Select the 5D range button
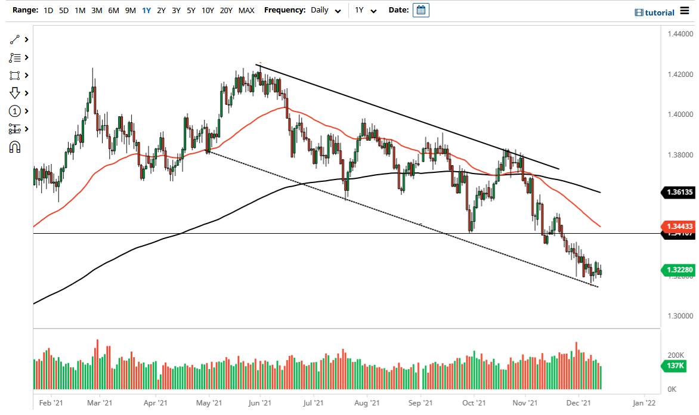The width and height of the screenshot is (699, 415). tap(63, 10)
